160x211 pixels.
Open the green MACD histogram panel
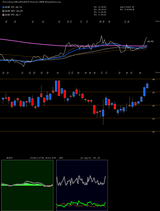tap(27, 185)
